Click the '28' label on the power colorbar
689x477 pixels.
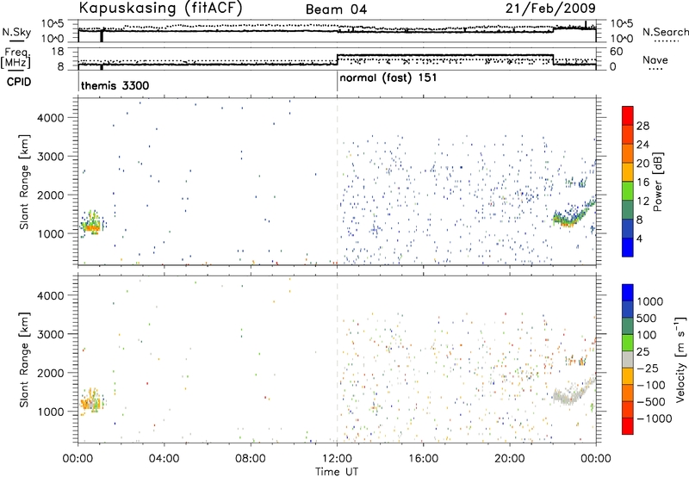pyautogui.click(x=642, y=126)
